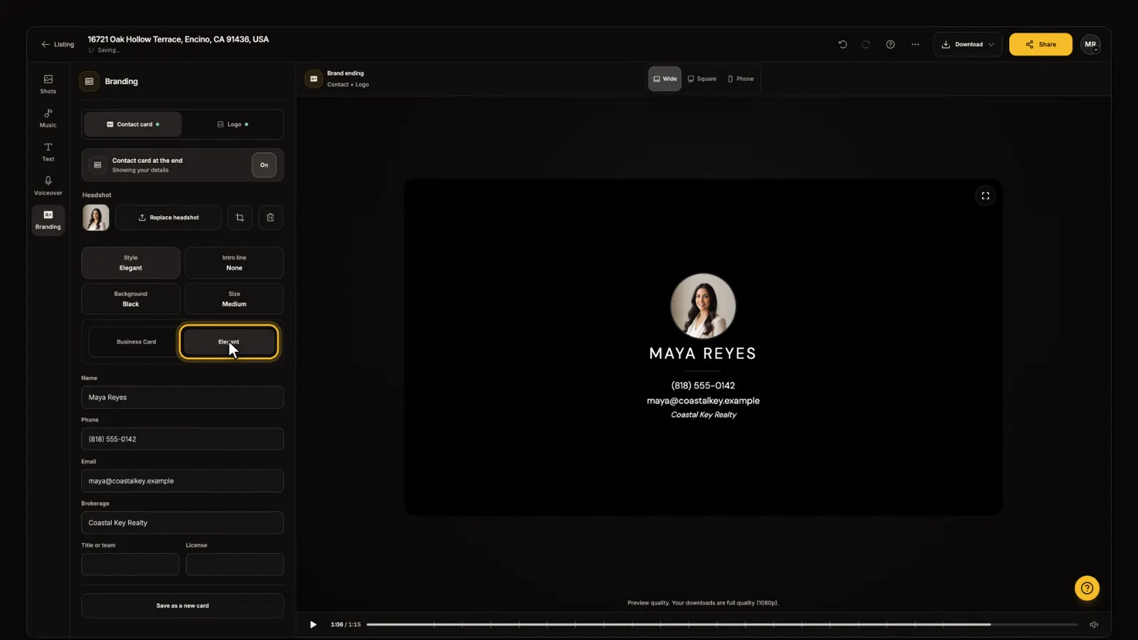Open the Size Medium selector
This screenshot has height=640, width=1138.
point(234,299)
